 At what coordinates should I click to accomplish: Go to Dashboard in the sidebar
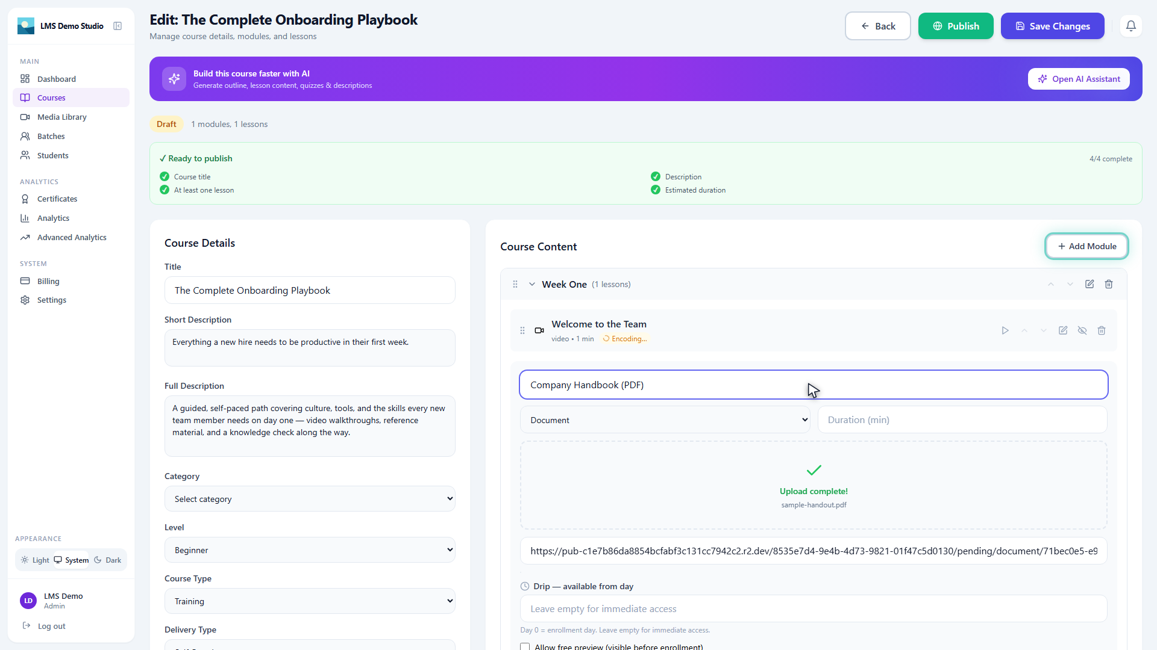(x=71, y=79)
